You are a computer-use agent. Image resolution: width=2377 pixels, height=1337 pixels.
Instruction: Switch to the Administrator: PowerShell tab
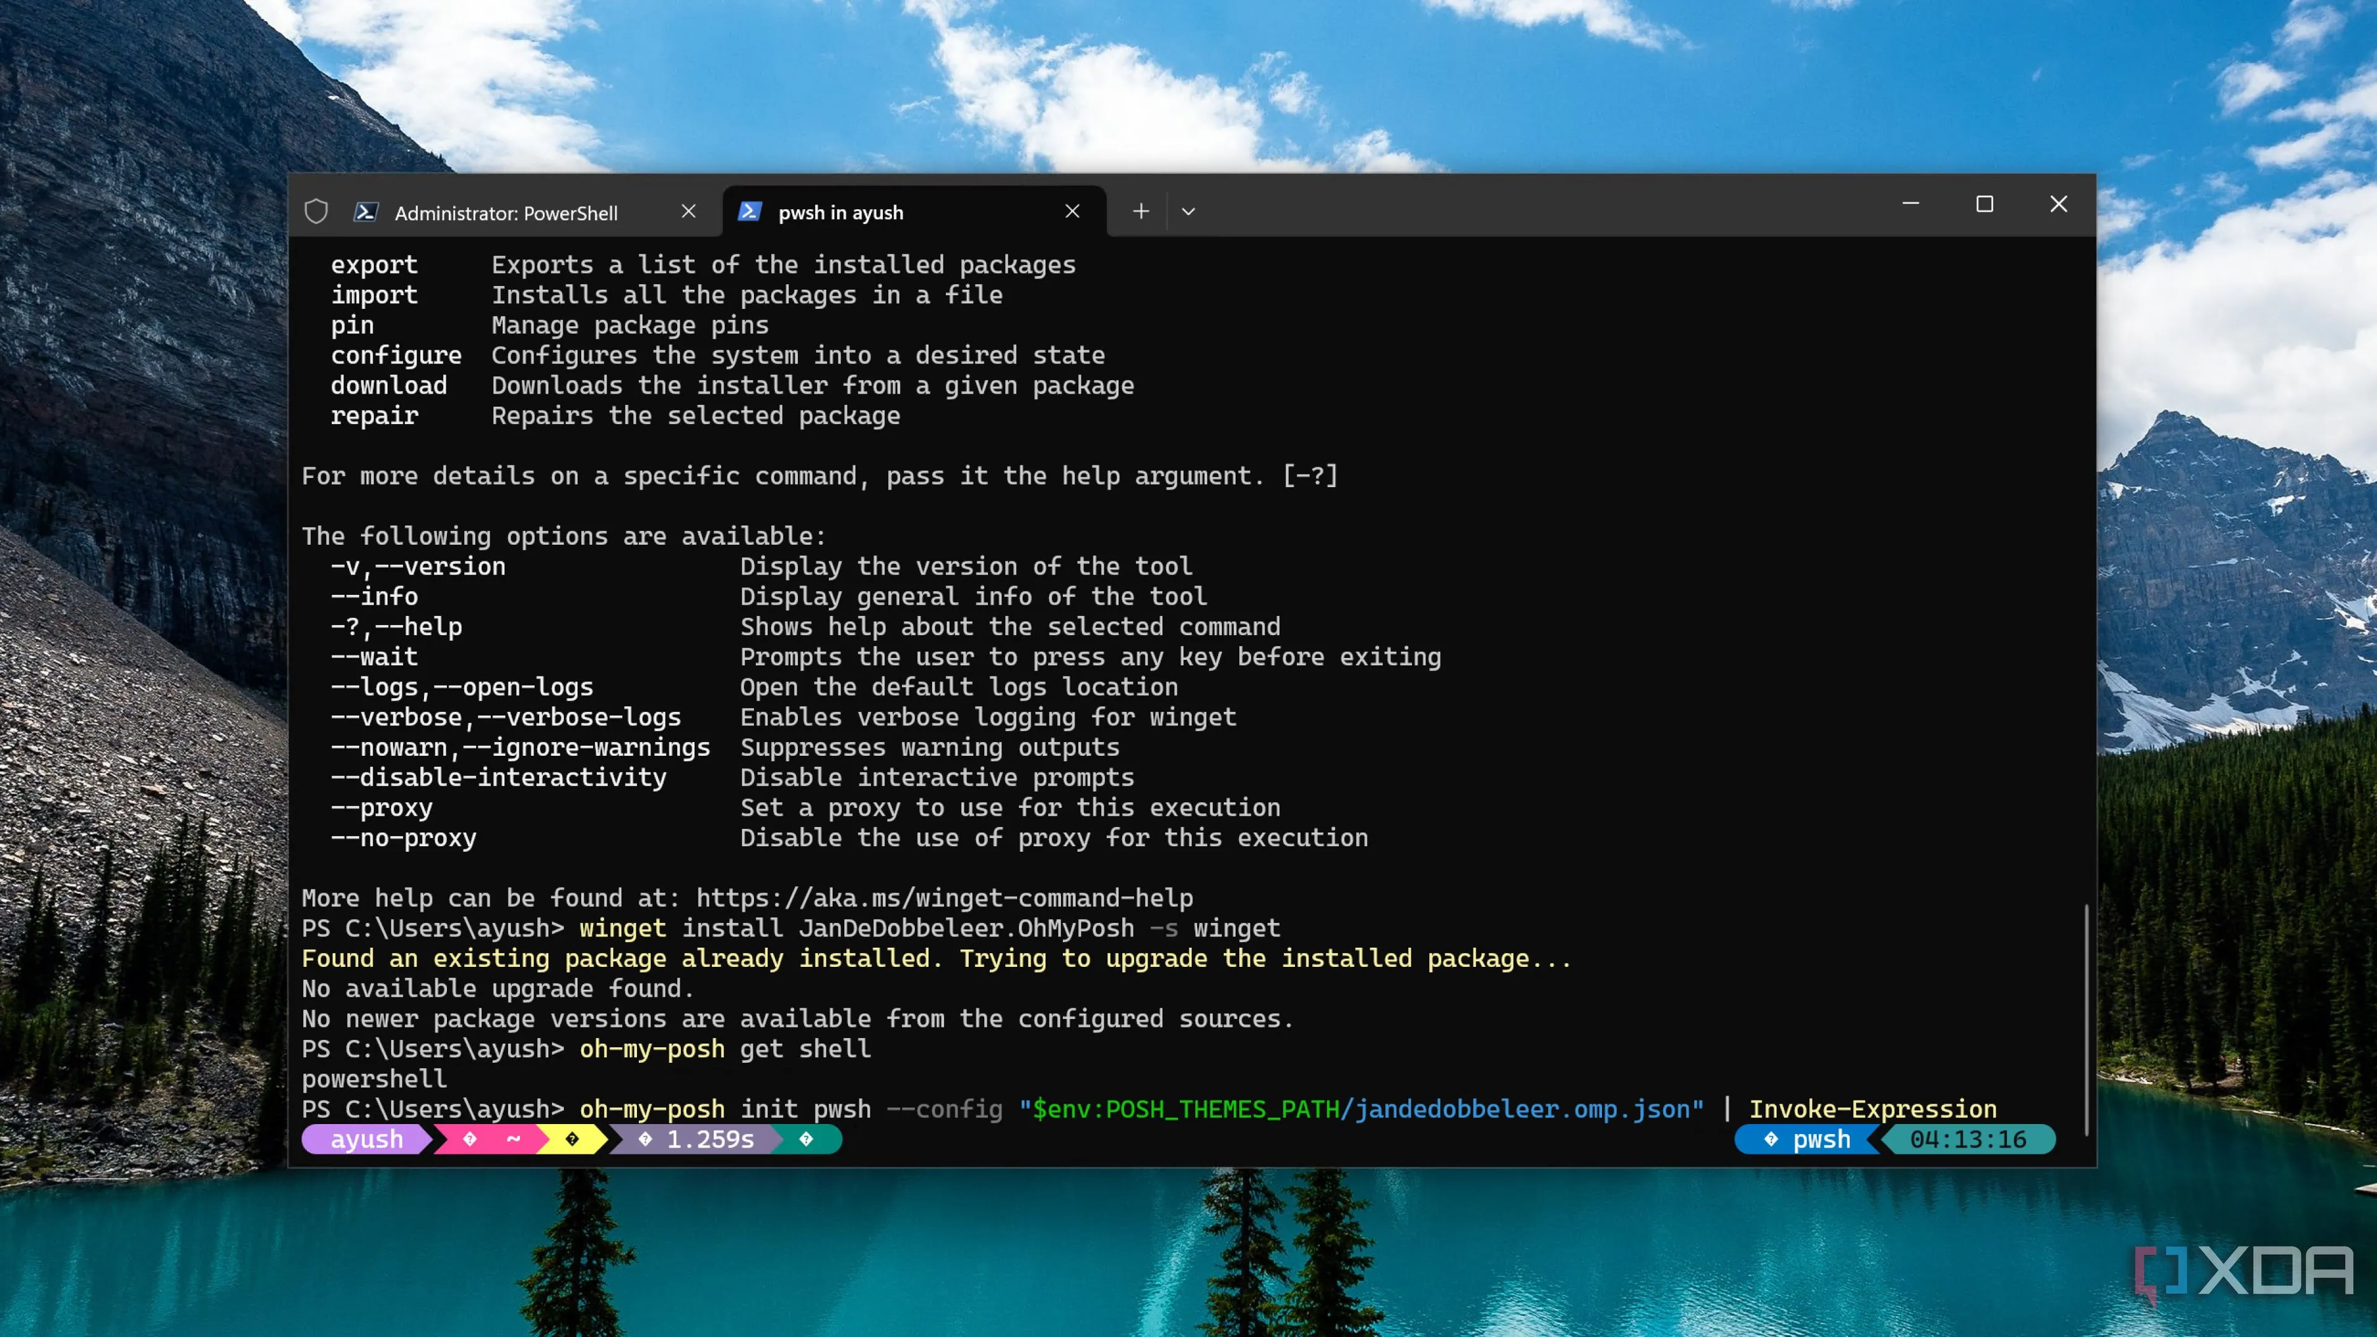(506, 211)
